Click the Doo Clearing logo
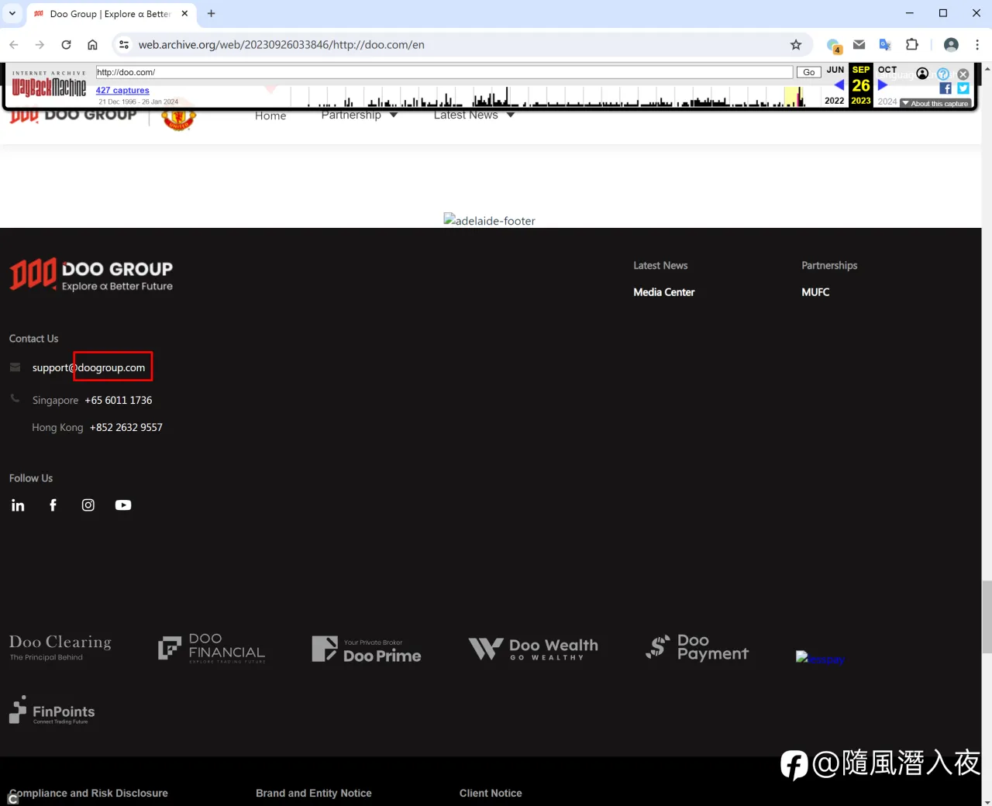The image size is (992, 806). (60, 647)
